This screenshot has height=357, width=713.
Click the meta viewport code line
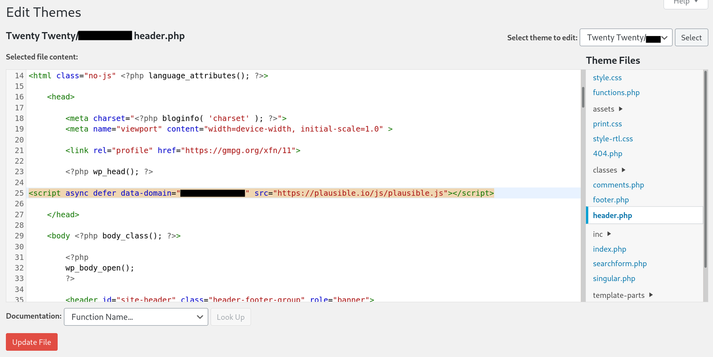coord(229,129)
